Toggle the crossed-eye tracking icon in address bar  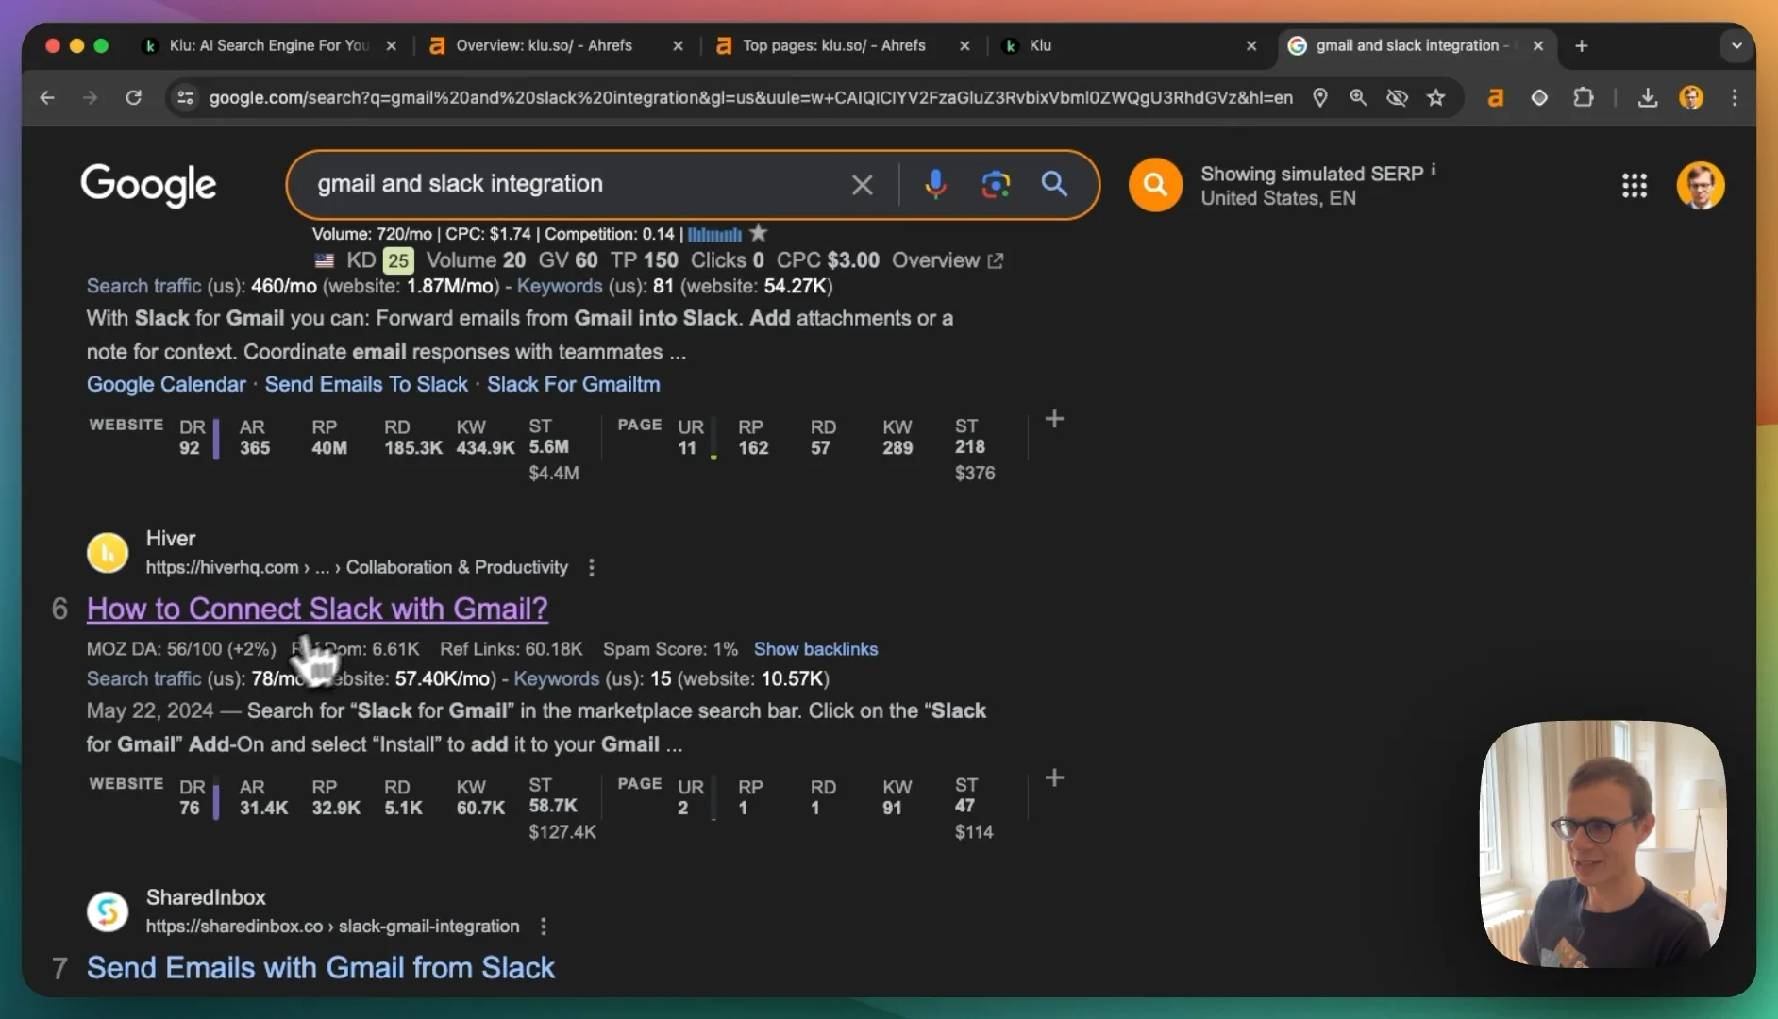pyautogui.click(x=1397, y=97)
